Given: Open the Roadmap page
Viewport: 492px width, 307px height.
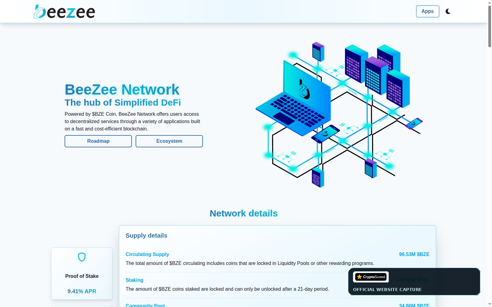Looking at the screenshot, I should pos(98,141).
